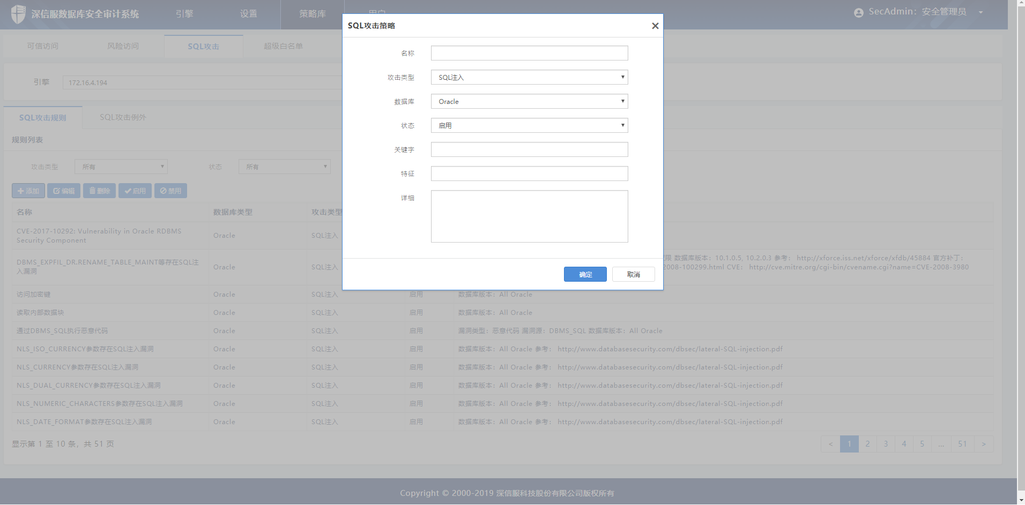Switch to the SQL攻击例外 tab
Image resolution: width=1025 pixels, height=505 pixels.
[x=123, y=117]
